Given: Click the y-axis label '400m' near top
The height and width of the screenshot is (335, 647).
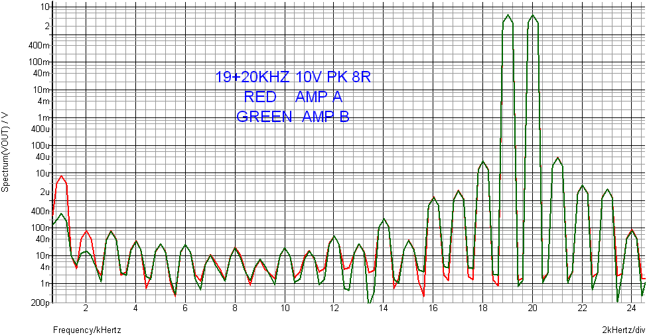Looking at the screenshot, I should coord(40,45).
